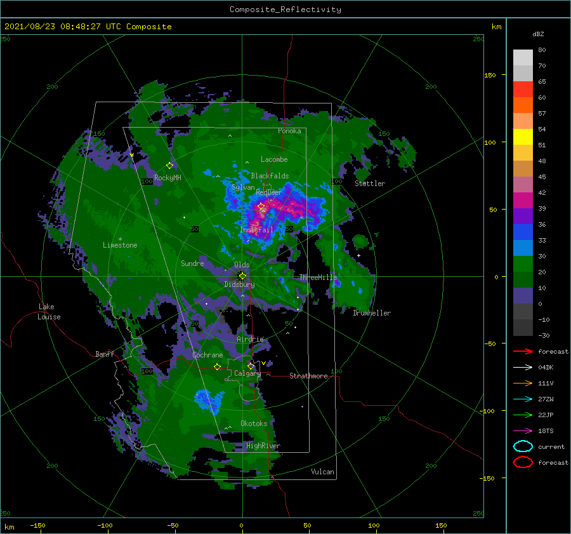Click the Olds town label

click(x=242, y=265)
